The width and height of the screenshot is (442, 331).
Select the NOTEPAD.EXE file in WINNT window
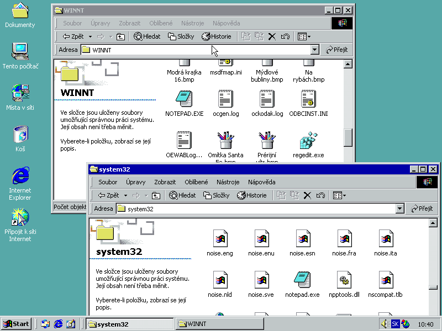coord(184,99)
